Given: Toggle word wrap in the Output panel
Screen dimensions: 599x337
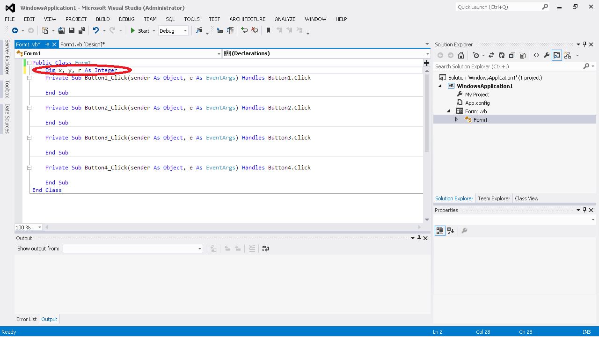Looking at the screenshot, I should 265,249.
